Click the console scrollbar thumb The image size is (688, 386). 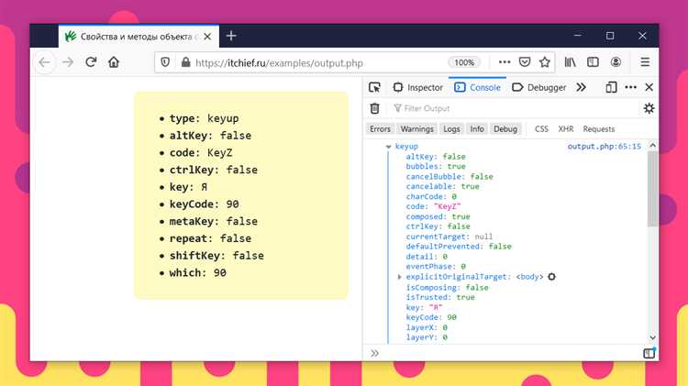[x=652, y=189]
